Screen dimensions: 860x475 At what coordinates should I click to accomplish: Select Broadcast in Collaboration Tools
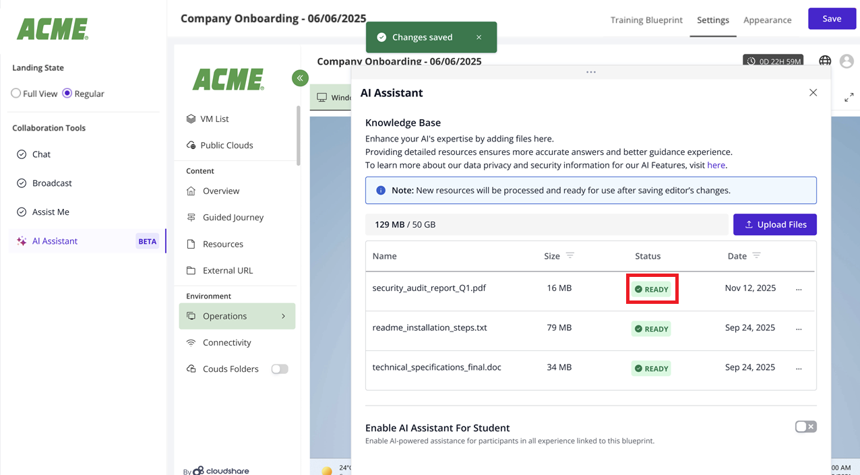pos(84,183)
